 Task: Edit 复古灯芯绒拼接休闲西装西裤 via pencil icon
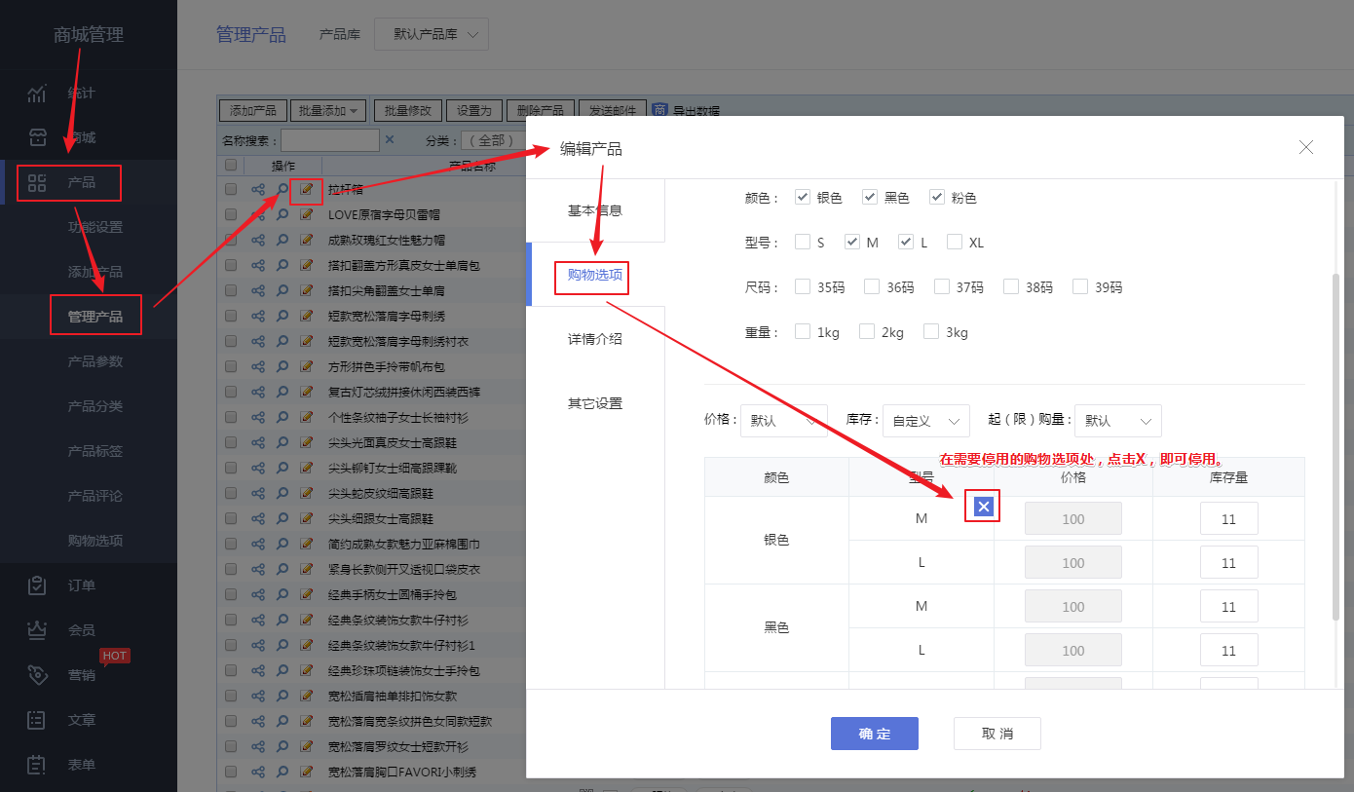tap(307, 392)
